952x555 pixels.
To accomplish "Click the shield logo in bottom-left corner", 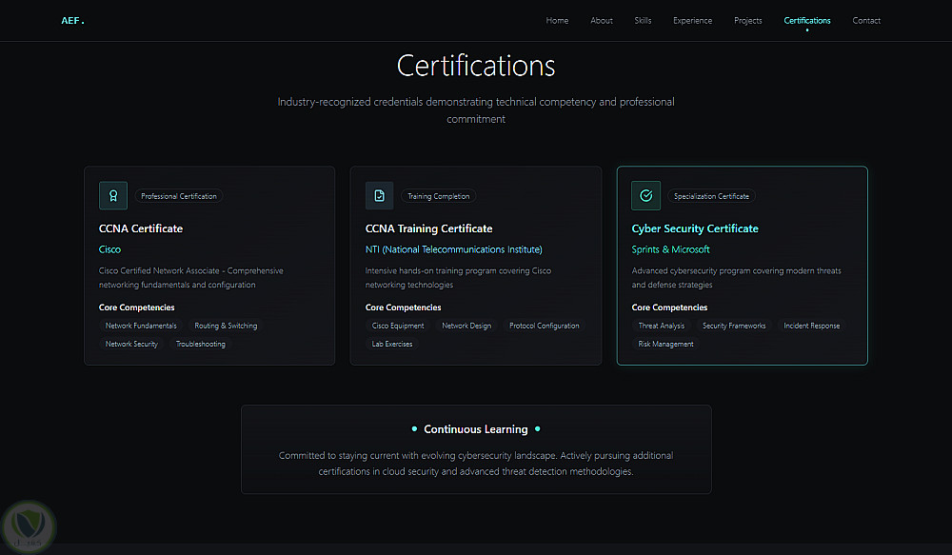I will [30, 524].
